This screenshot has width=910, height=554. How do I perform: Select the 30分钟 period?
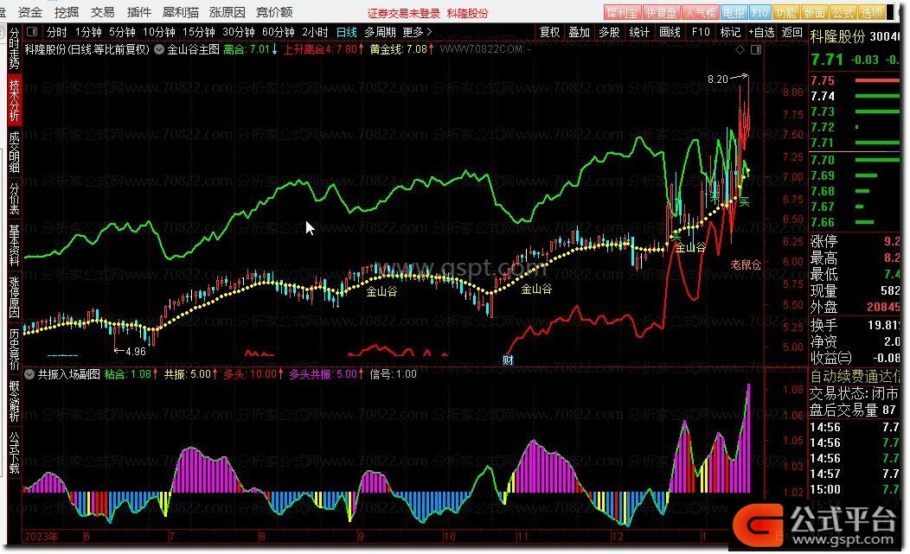coord(239,32)
